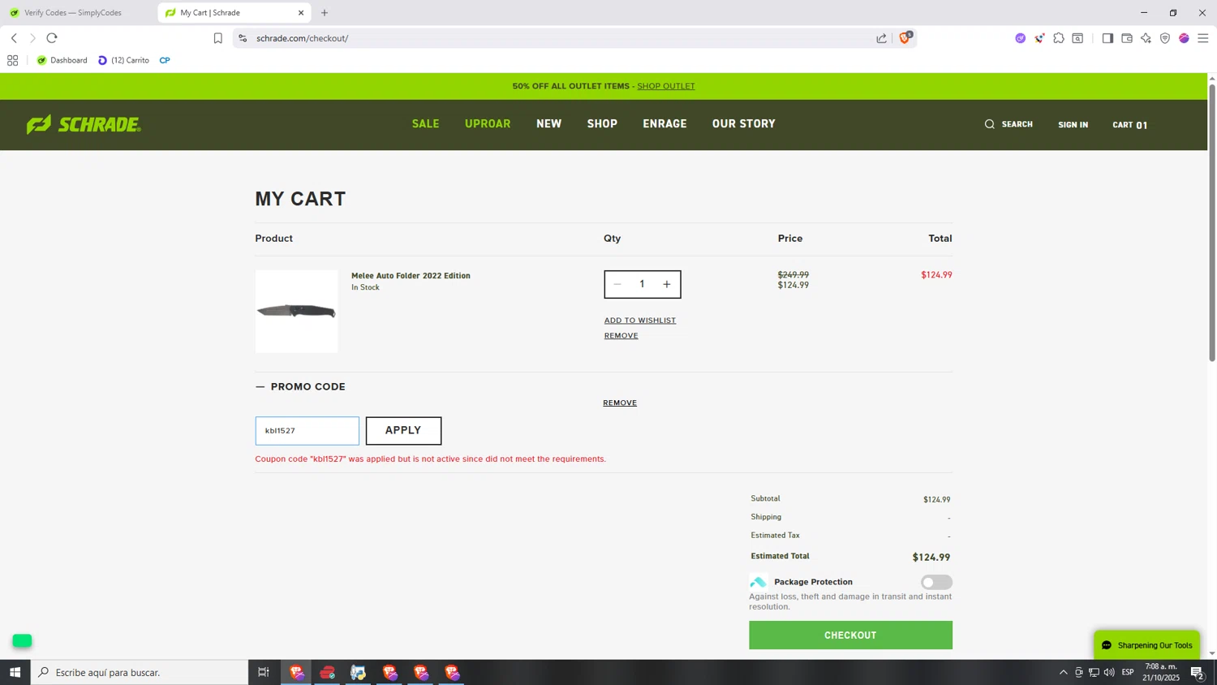The image size is (1217, 685).
Task: Open the extensions puzzle icon
Action: pos(1059,38)
